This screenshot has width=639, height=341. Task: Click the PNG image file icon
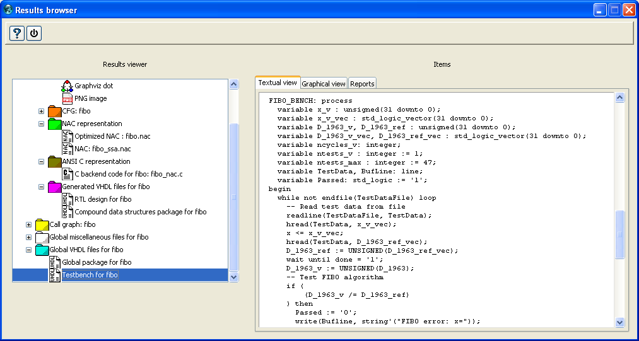click(67, 98)
